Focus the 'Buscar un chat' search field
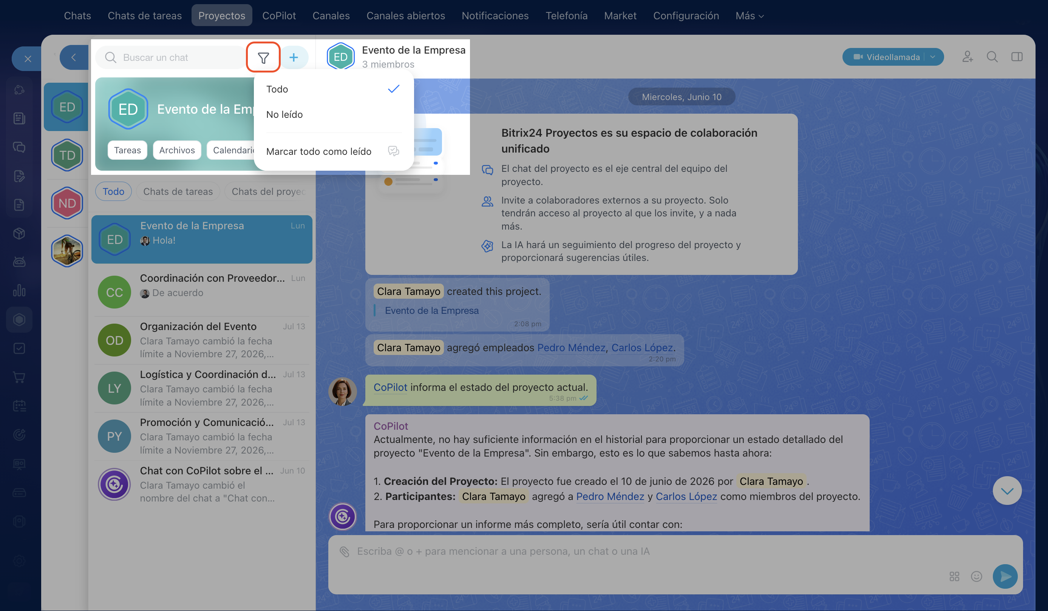This screenshot has width=1048, height=611. 170,57
